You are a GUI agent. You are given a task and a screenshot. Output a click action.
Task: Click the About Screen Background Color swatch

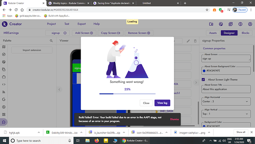click(x=204, y=71)
